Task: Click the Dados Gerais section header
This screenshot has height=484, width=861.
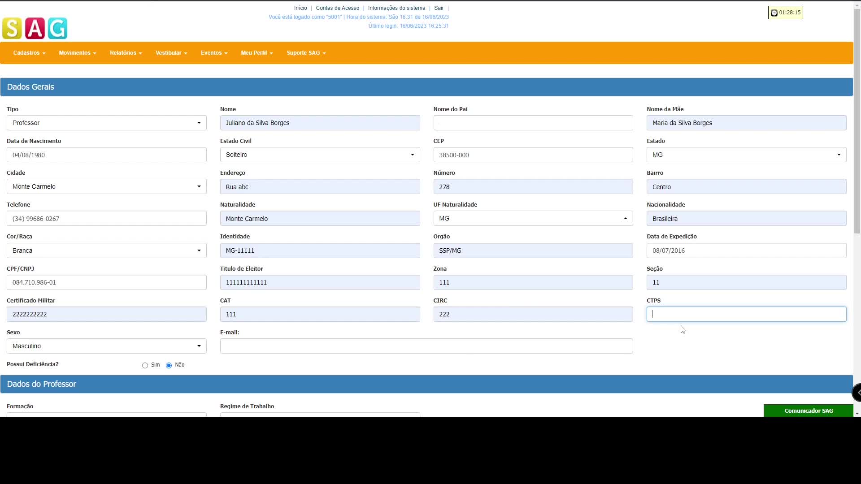Action: (x=426, y=87)
